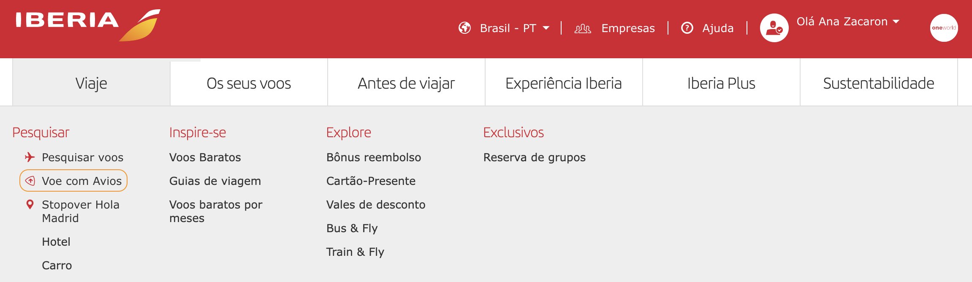Select the Hotel link under Pesquisar

(x=56, y=241)
